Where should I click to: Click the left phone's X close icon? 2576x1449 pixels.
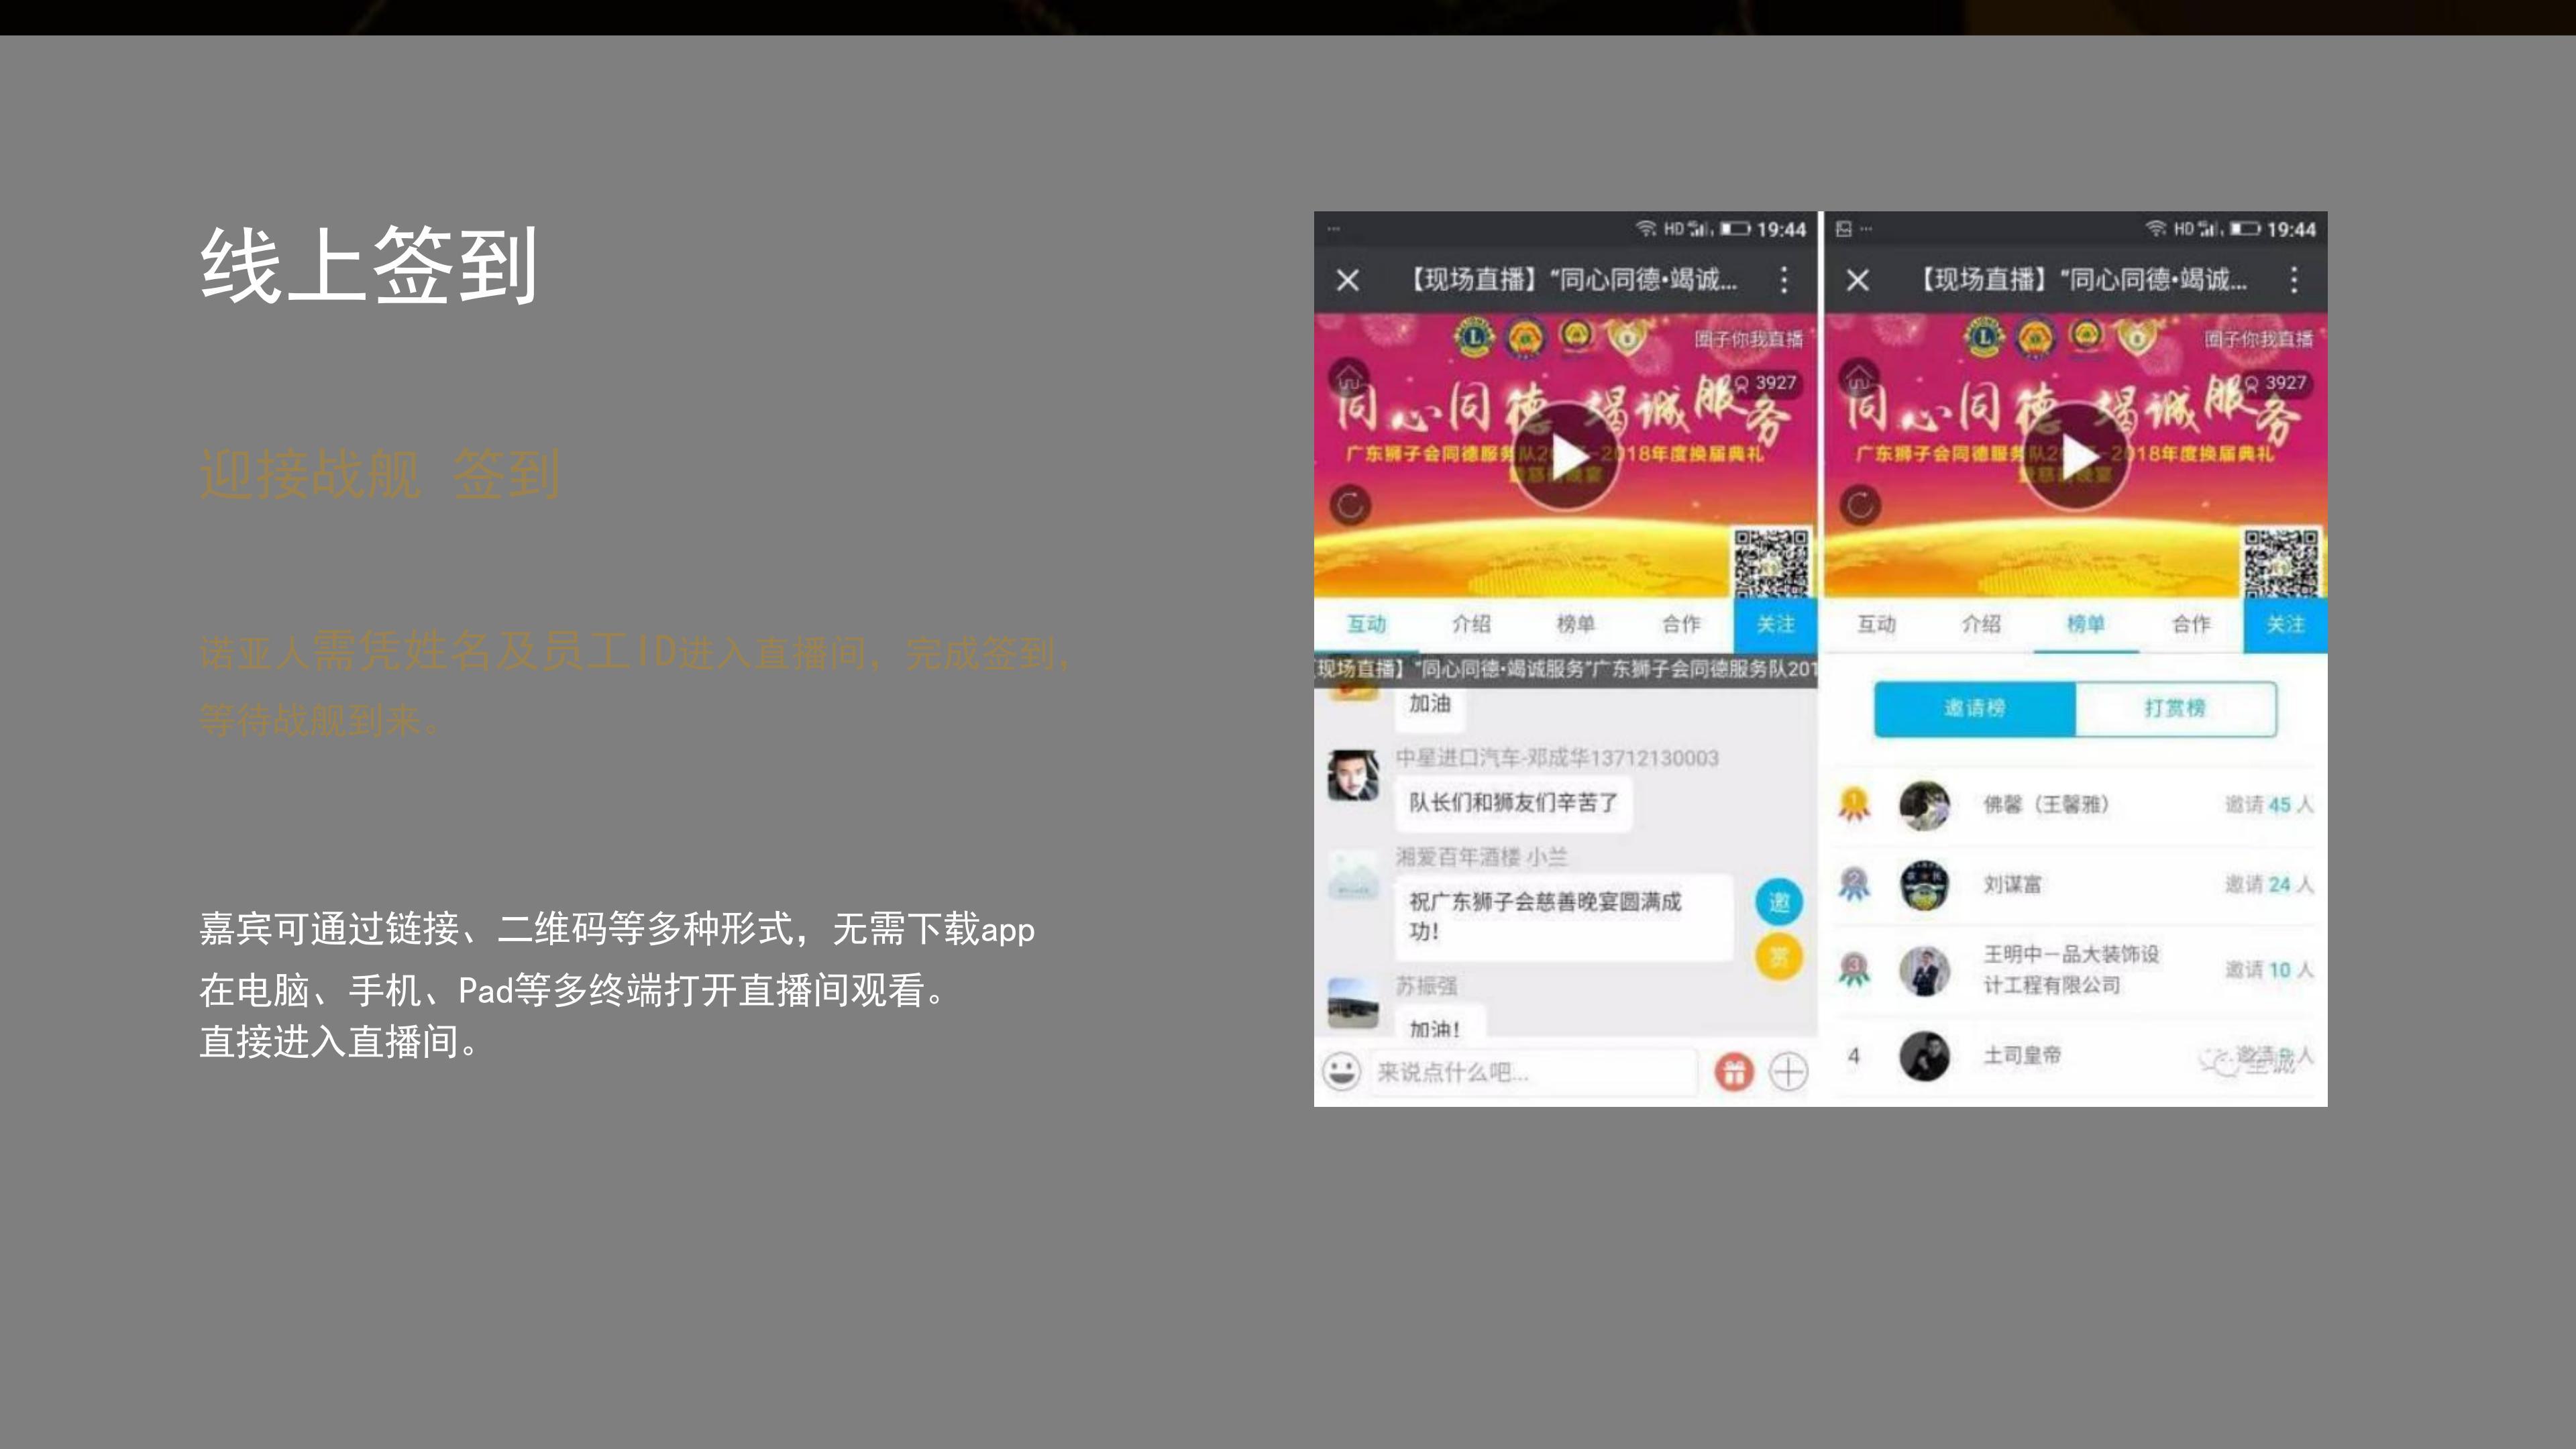click(x=1348, y=280)
